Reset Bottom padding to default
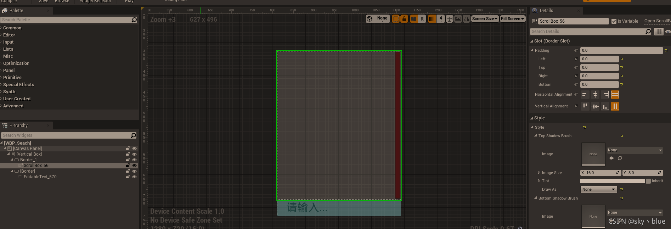This screenshot has height=229, width=671. coord(621,84)
